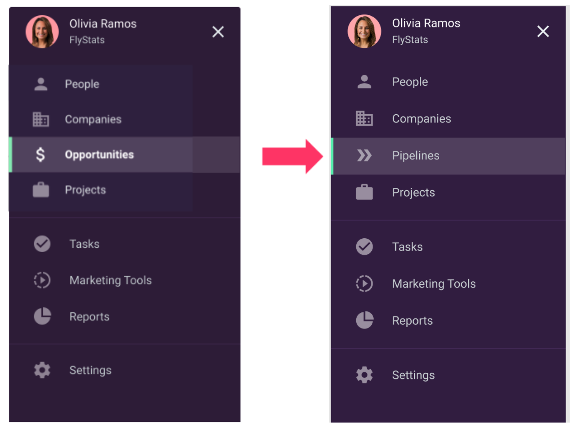The height and width of the screenshot is (430, 577).
Task: Click the Settings gear icon in left menu
Action: coord(42,370)
